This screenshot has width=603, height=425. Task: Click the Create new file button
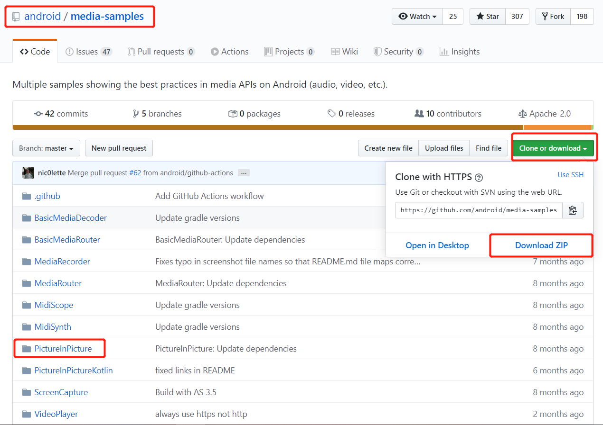point(388,148)
